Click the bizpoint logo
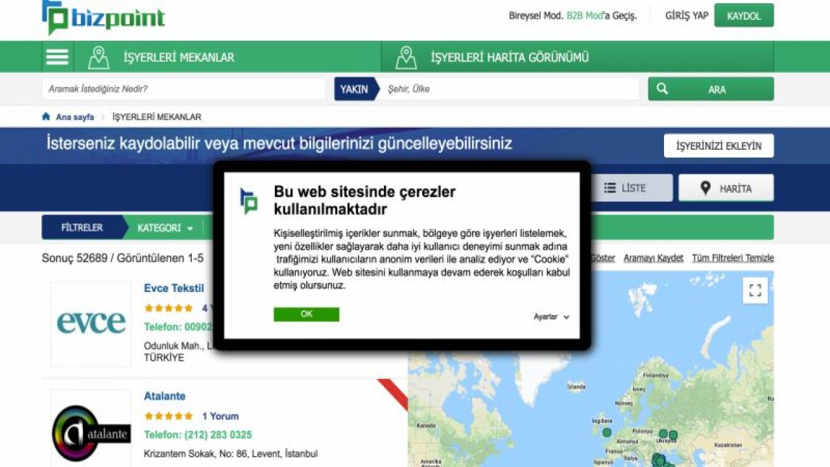This screenshot has width=830, height=467. click(101, 16)
